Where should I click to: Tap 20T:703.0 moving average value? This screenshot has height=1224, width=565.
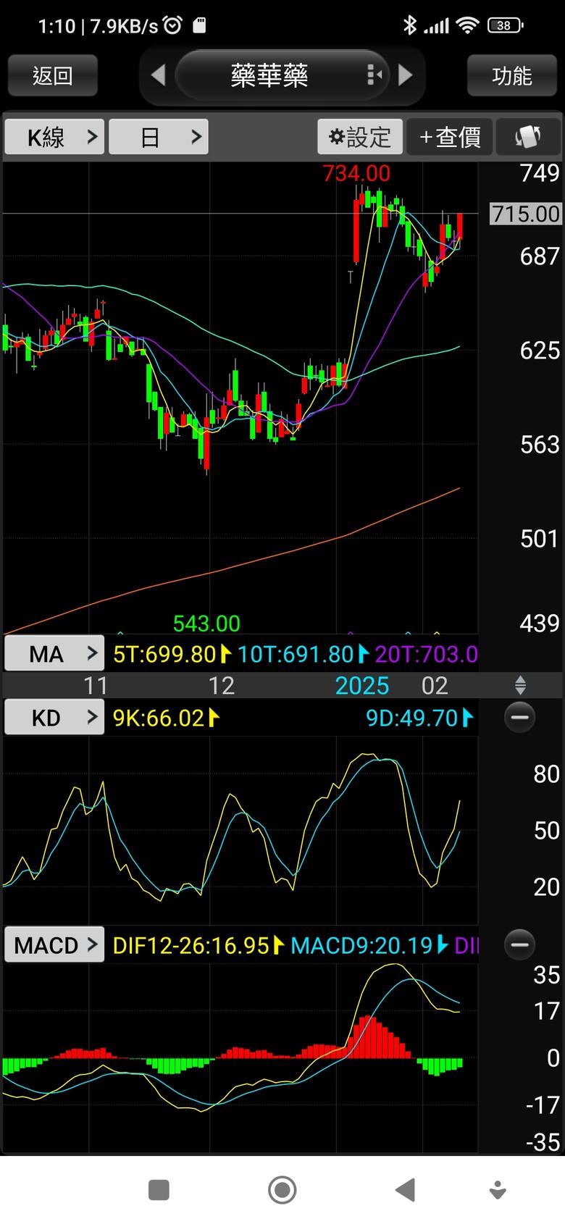(x=426, y=654)
